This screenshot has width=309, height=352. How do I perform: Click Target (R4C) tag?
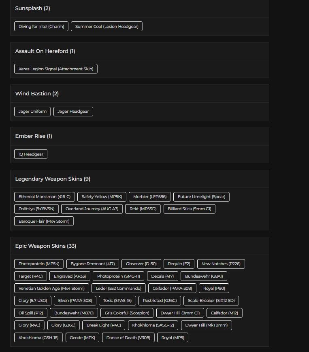tap(31, 276)
